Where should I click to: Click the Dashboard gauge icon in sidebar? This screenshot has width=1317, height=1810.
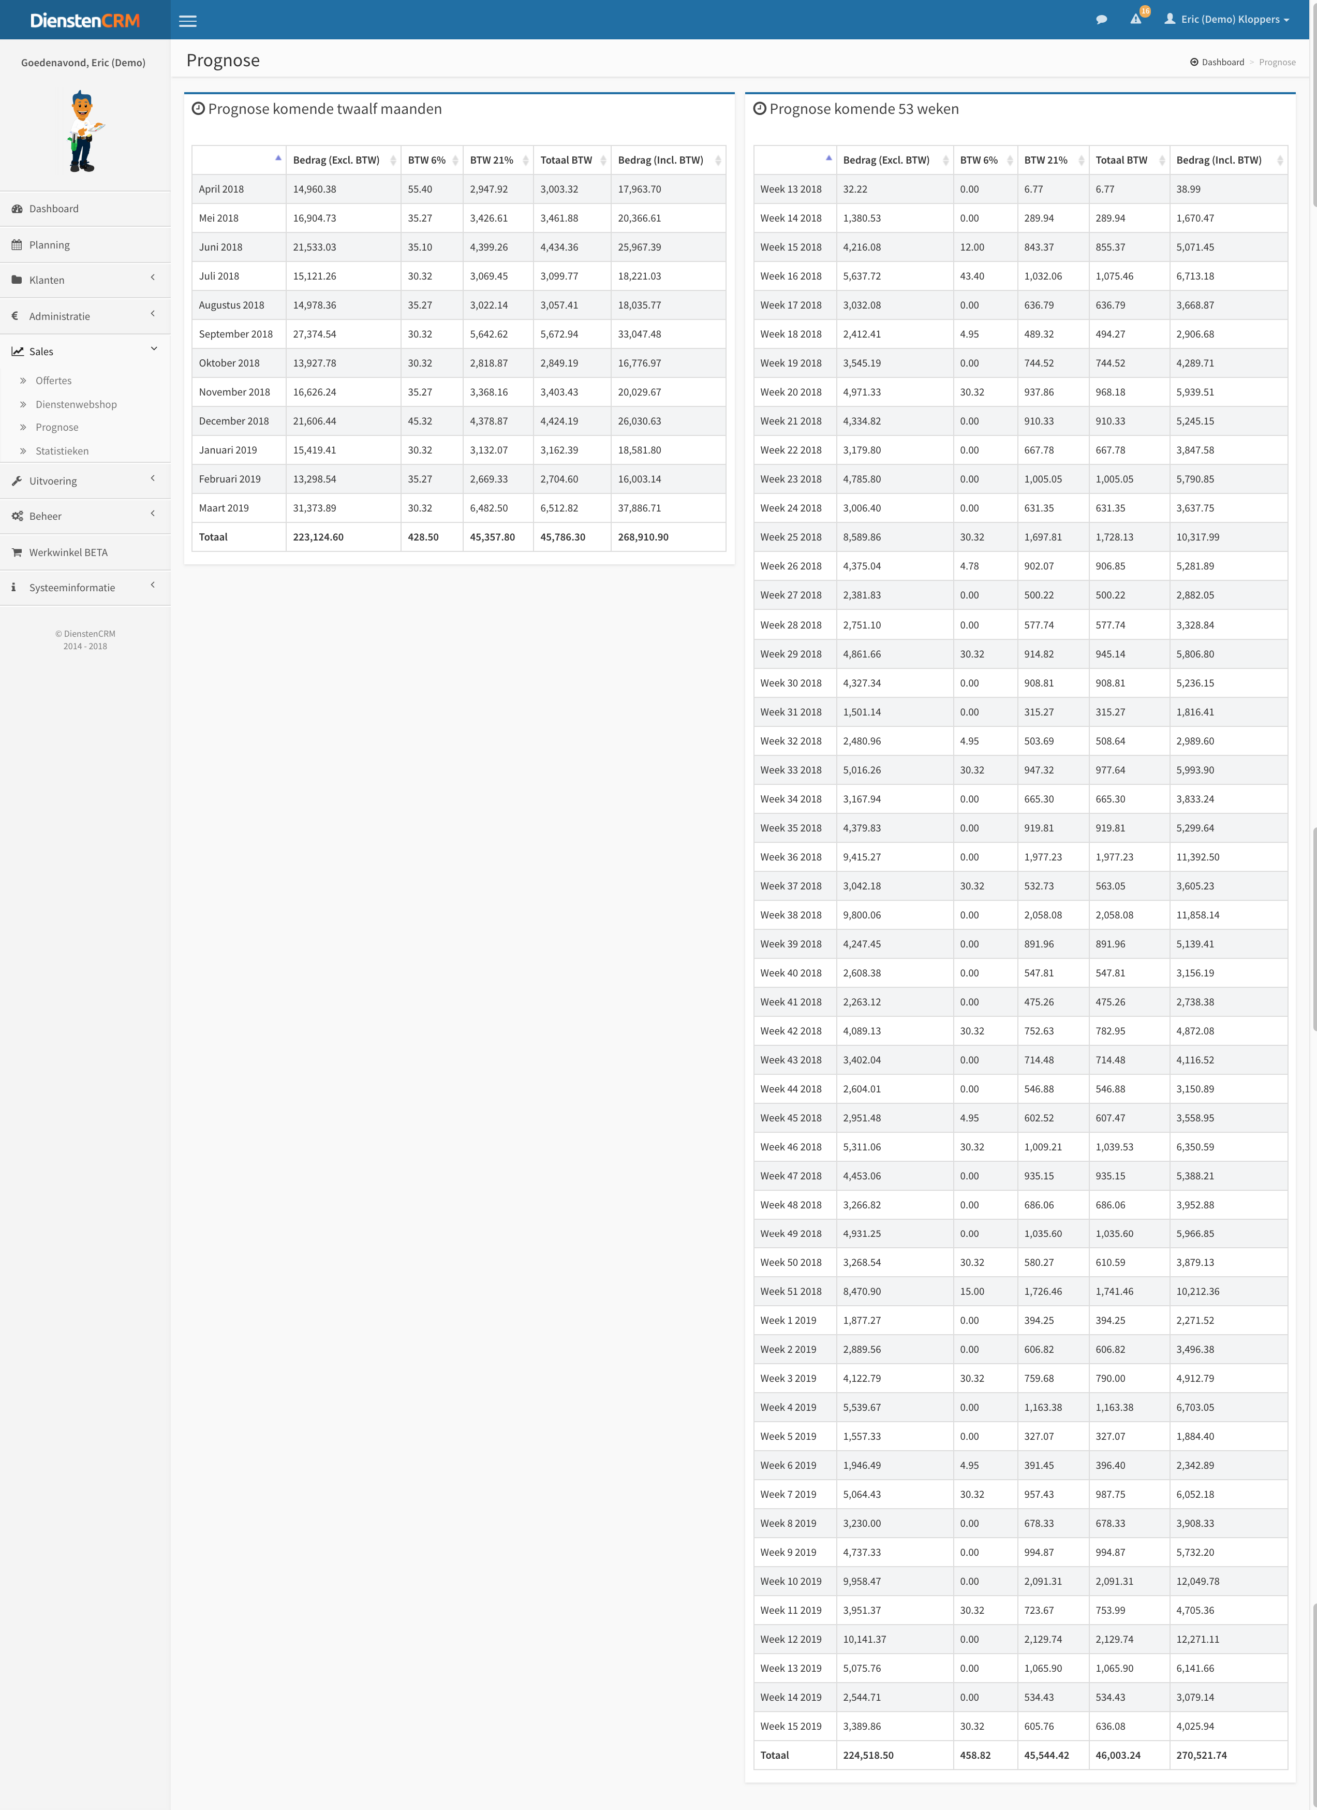pyautogui.click(x=17, y=209)
